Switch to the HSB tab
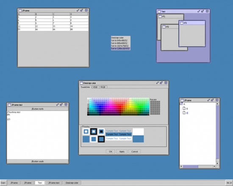This screenshot has height=186, width=233. (95, 87)
